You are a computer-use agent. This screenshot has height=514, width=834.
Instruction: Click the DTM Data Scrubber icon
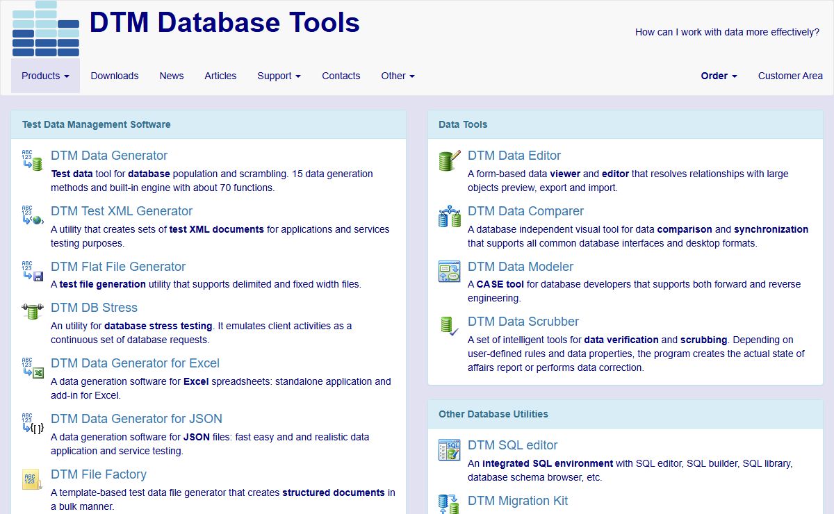pos(449,326)
